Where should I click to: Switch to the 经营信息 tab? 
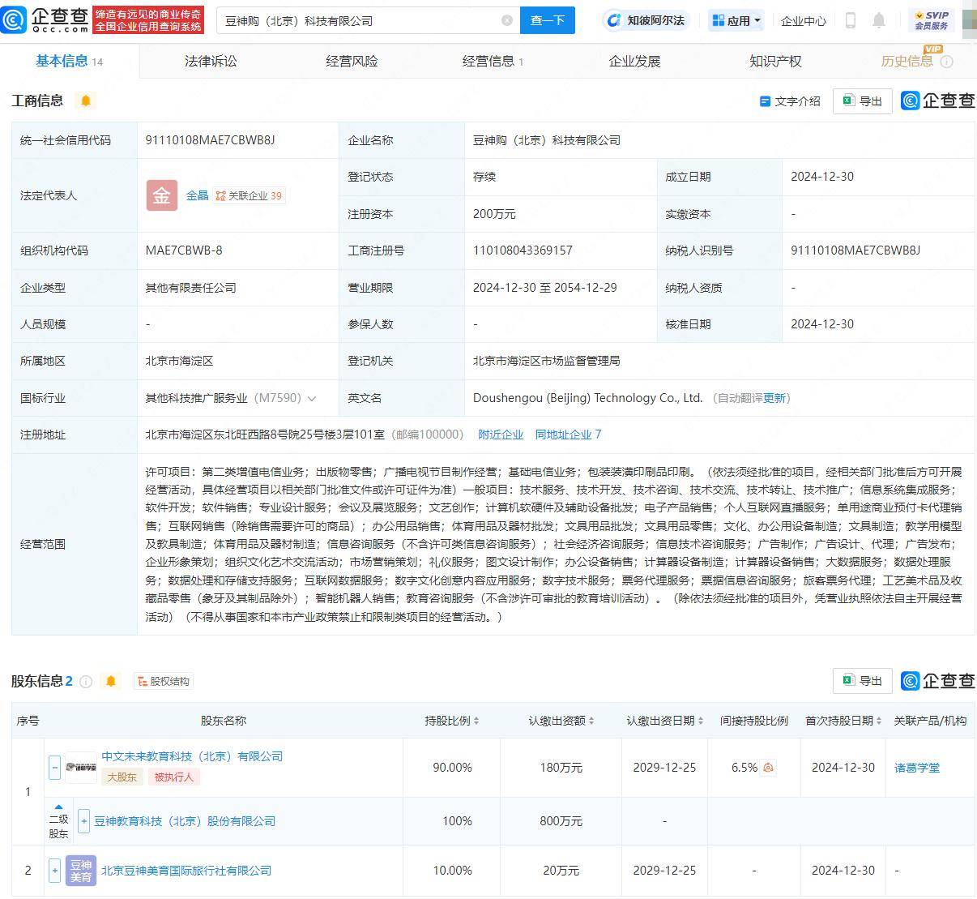point(493,62)
